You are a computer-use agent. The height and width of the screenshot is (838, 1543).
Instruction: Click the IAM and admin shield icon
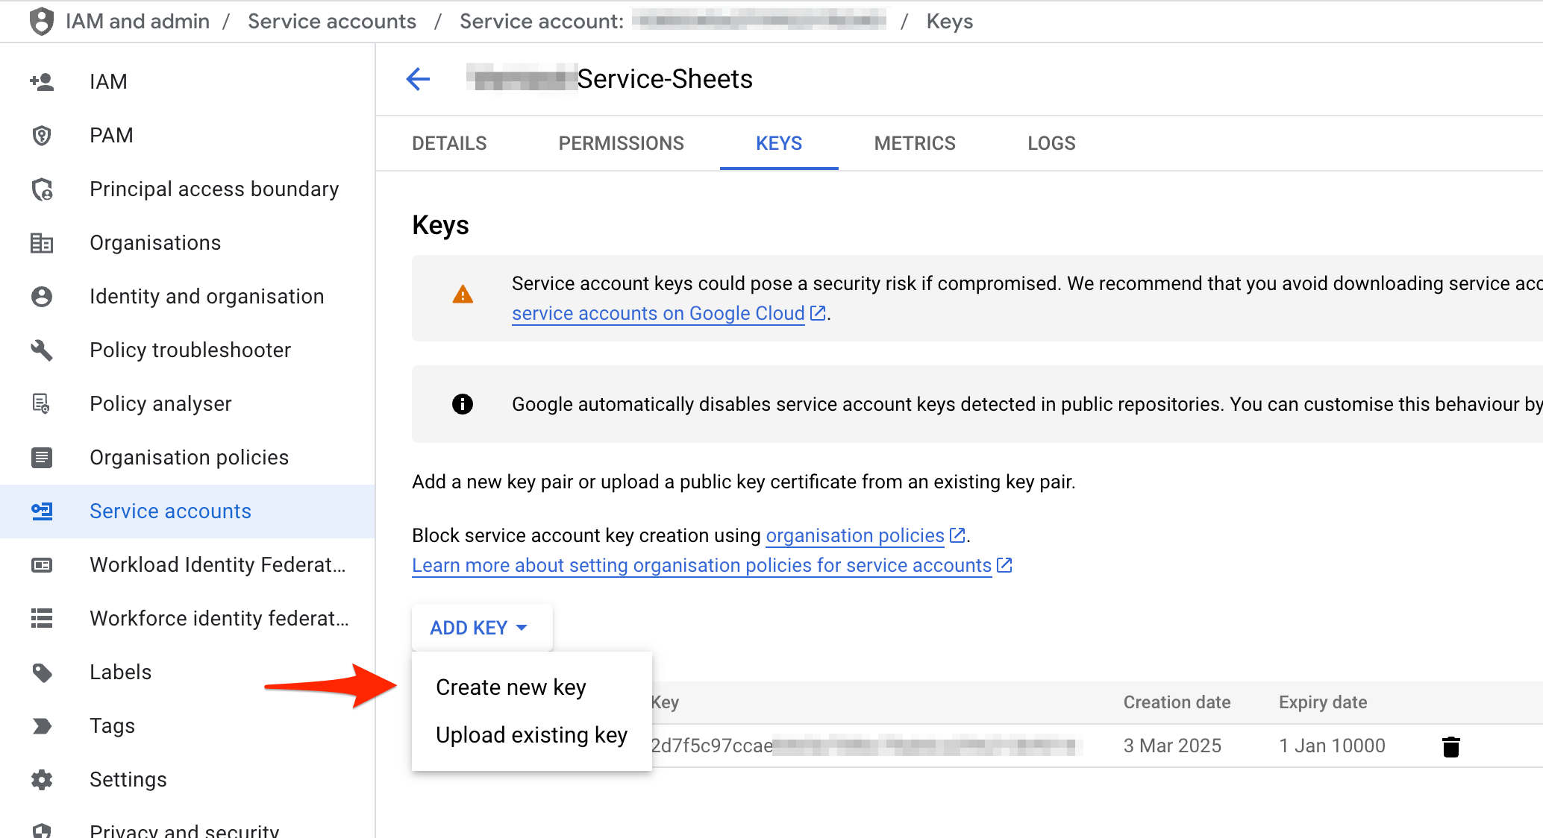(x=42, y=21)
